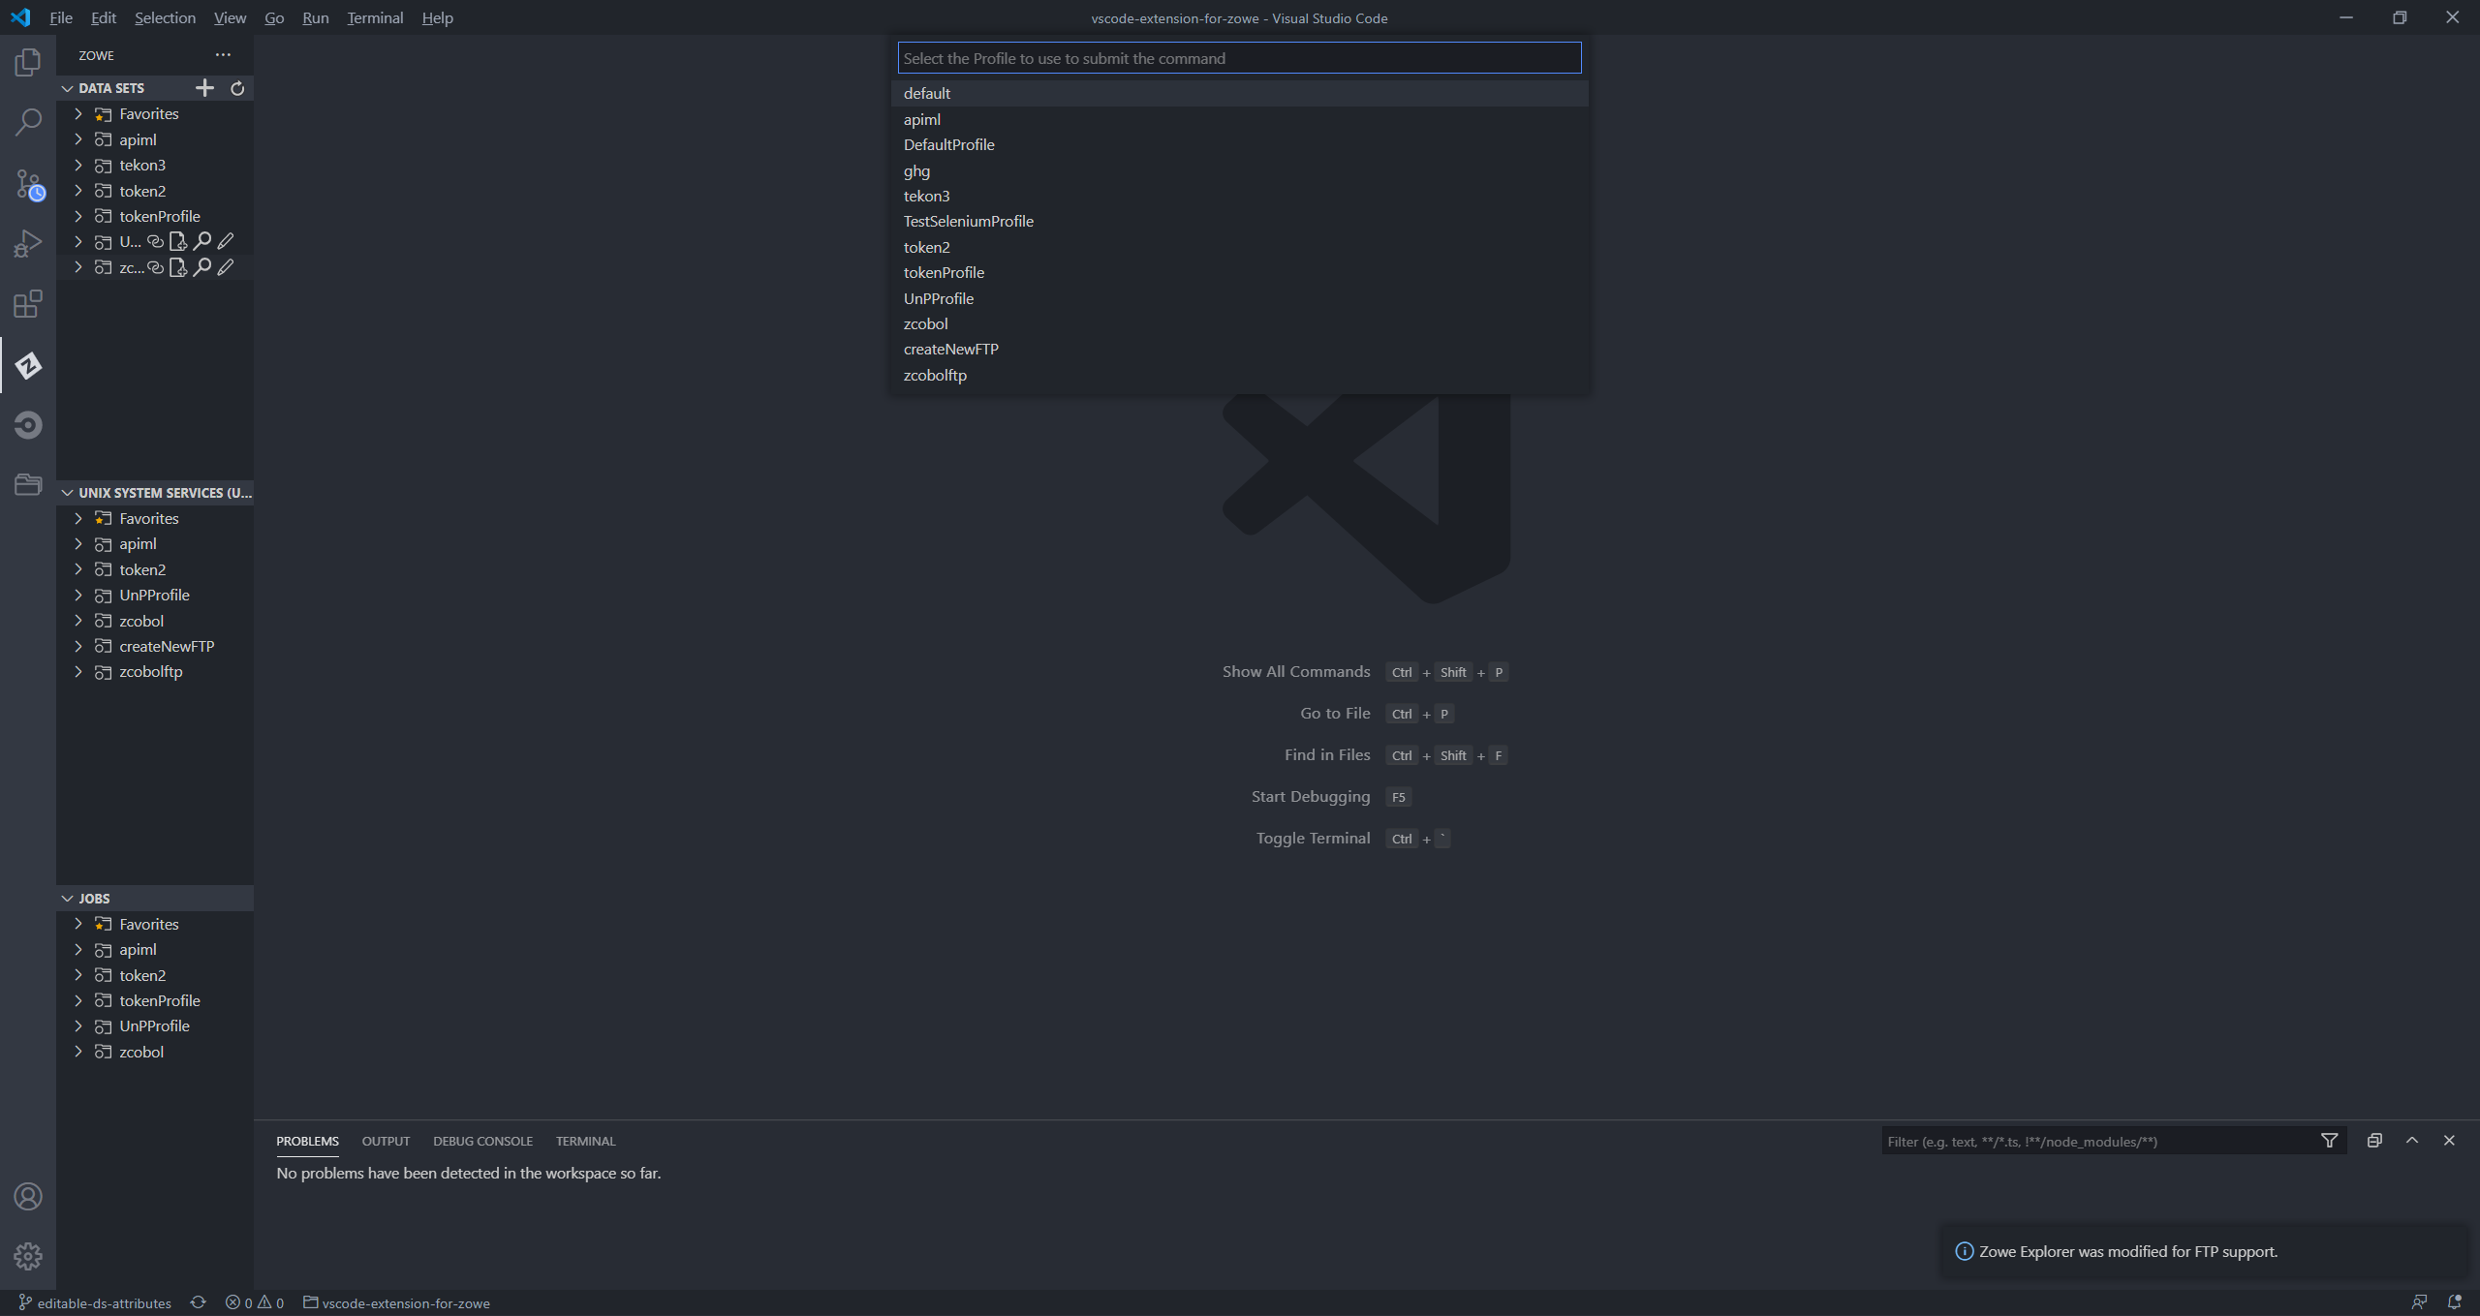2480x1316 pixels.
Task: Select the Search icon in the activity bar
Action: 28,121
